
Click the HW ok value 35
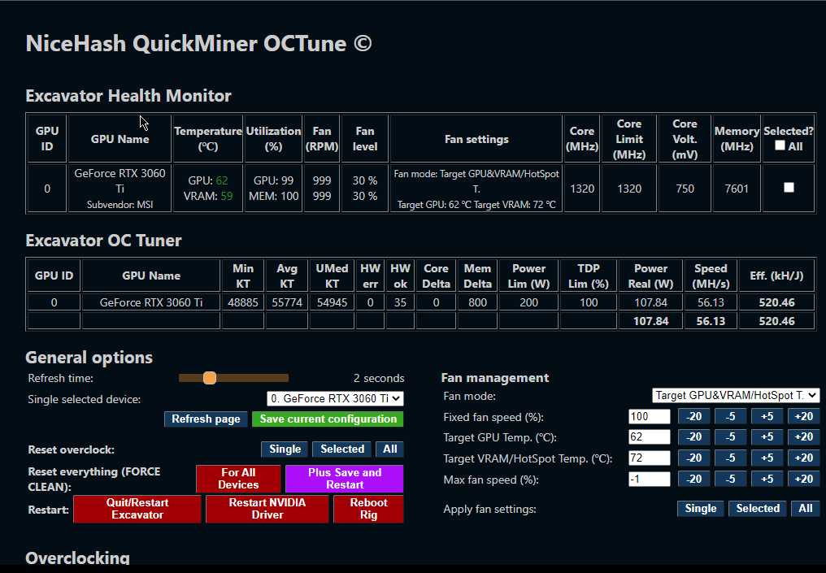click(400, 302)
